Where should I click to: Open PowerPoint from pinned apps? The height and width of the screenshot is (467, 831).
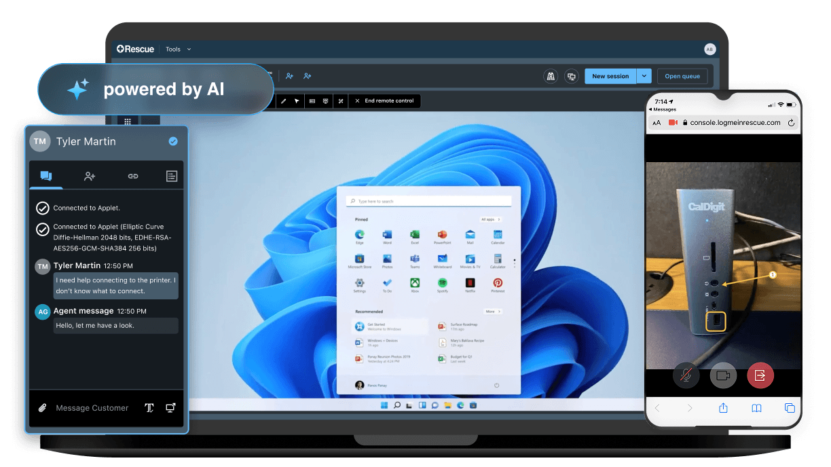[442, 236]
